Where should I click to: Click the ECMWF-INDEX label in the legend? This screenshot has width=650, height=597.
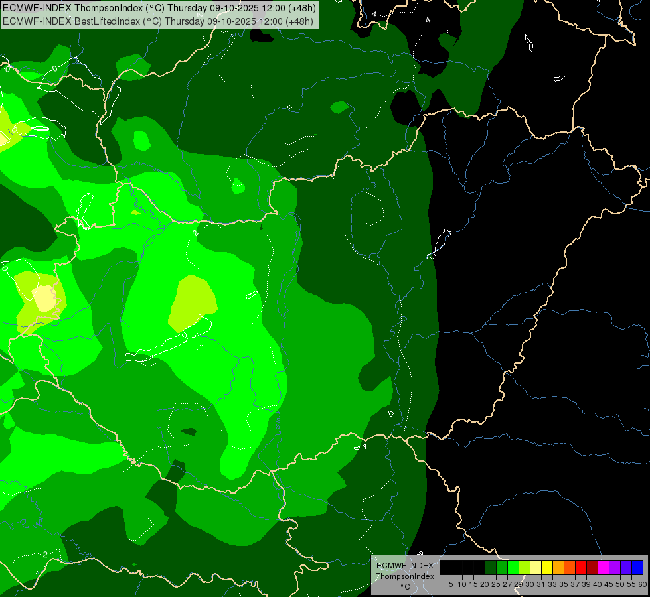(404, 565)
